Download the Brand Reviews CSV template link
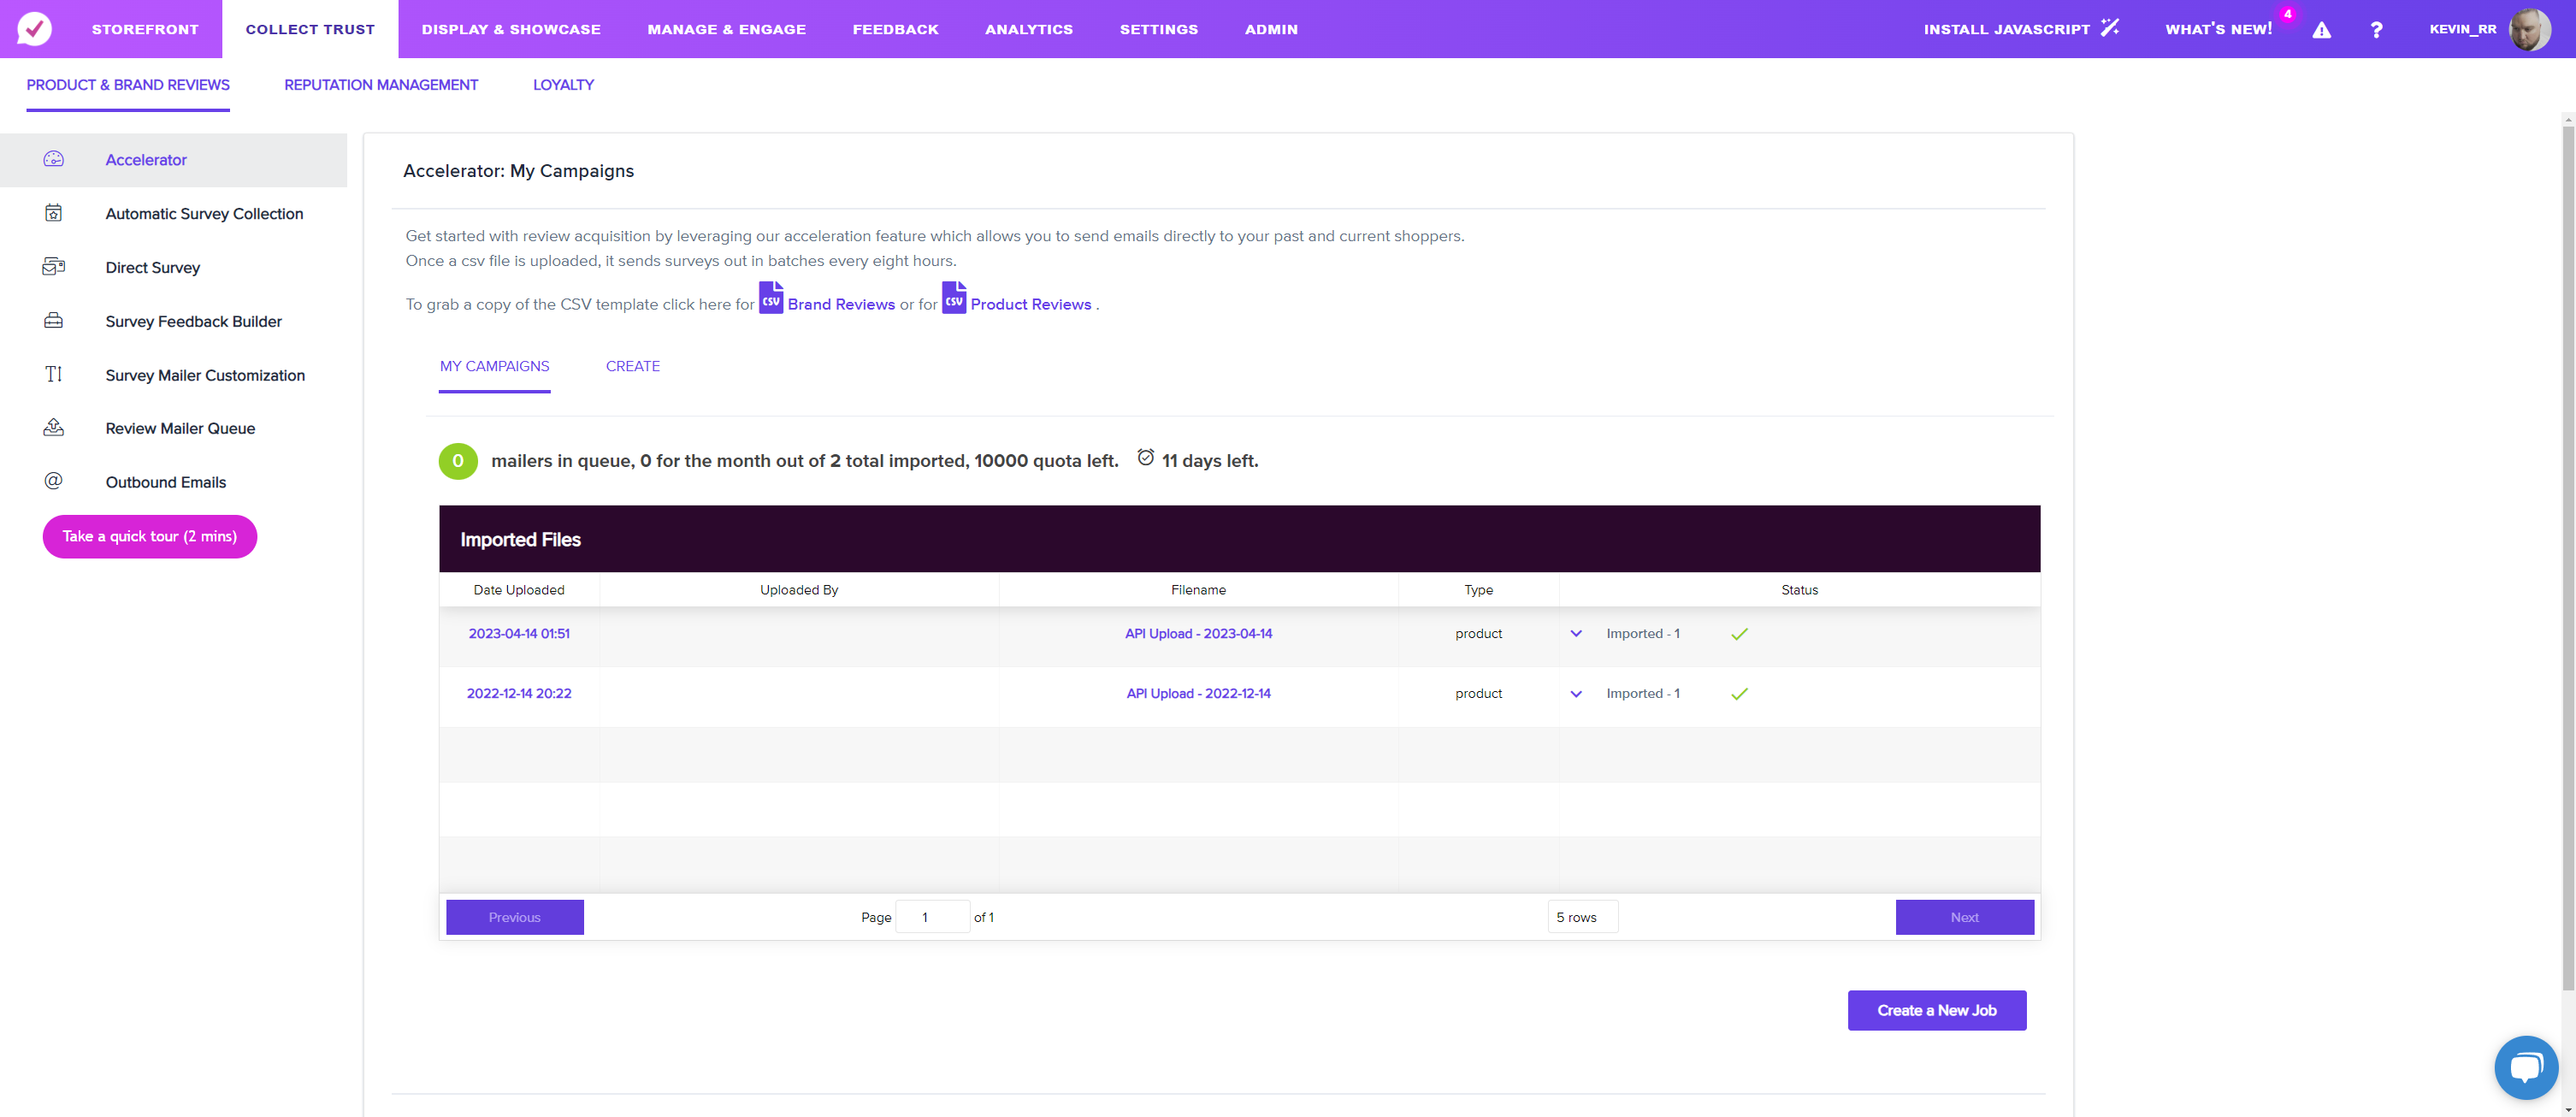This screenshot has width=2576, height=1117. 841,304
